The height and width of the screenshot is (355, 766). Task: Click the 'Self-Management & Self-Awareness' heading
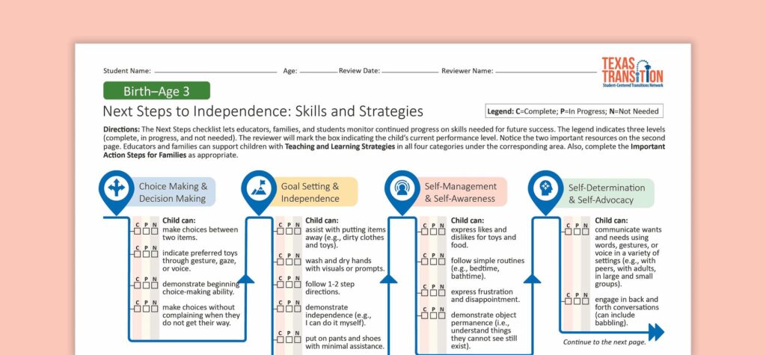click(460, 192)
